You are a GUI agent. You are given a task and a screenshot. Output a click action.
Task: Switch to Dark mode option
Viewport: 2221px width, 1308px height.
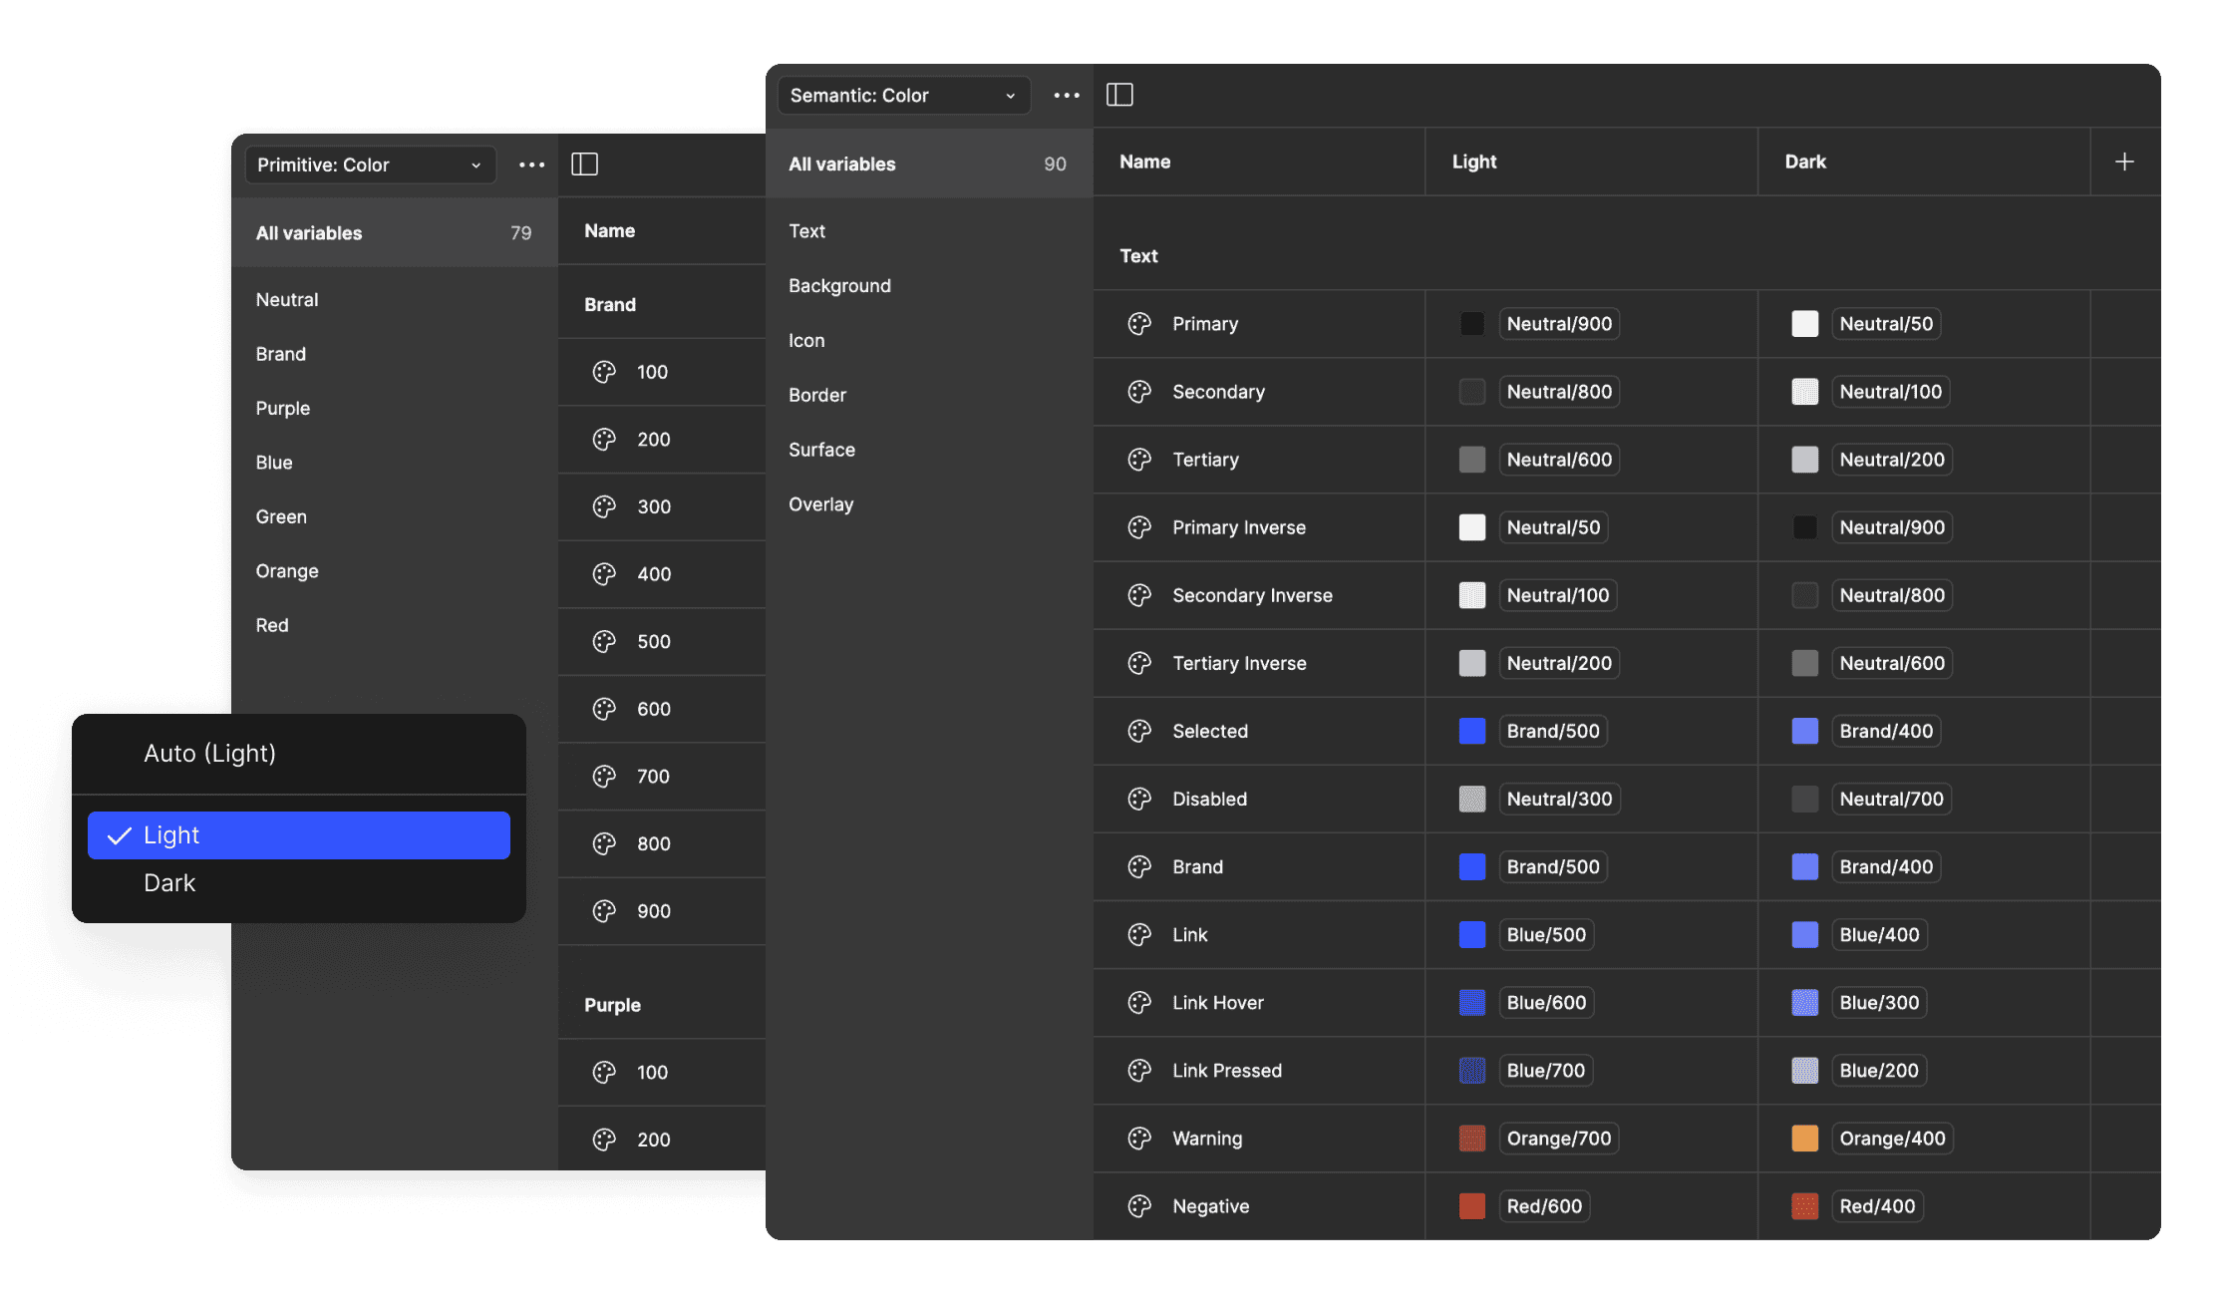click(169, 882)
